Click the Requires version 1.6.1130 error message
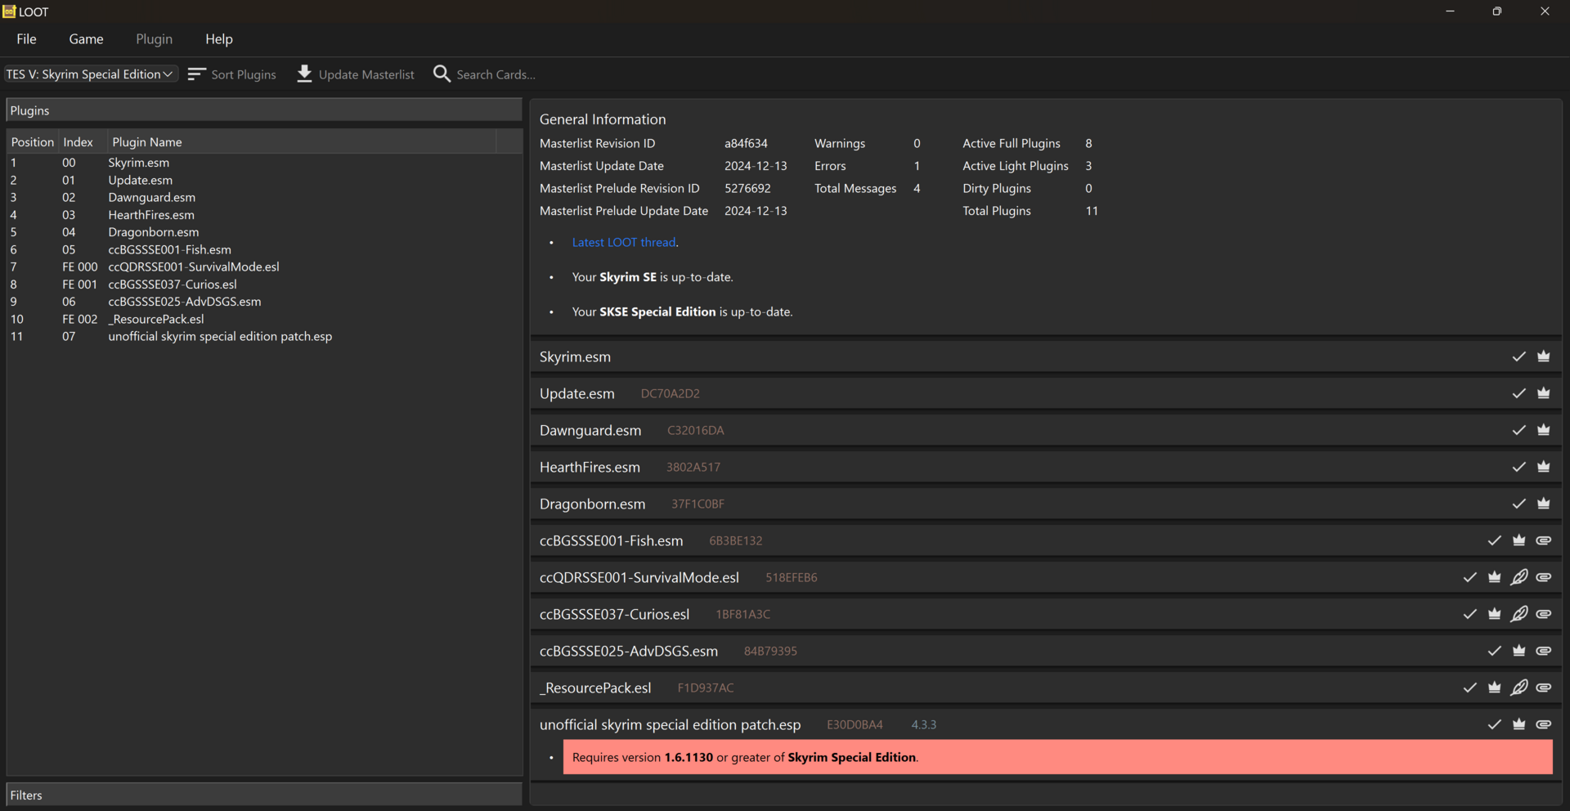The height and width of the screenshot is (811, 1570). (x=1057, y=757)
